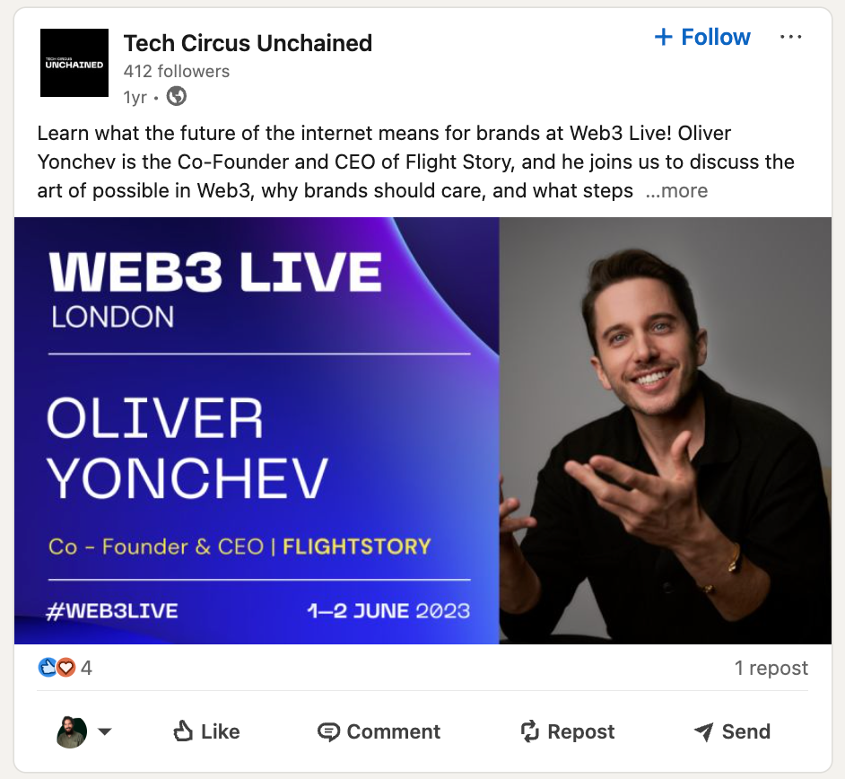The image size is (845, 779).
Task: Click the Repost arrows icon
Action: [x=530, y=731]
